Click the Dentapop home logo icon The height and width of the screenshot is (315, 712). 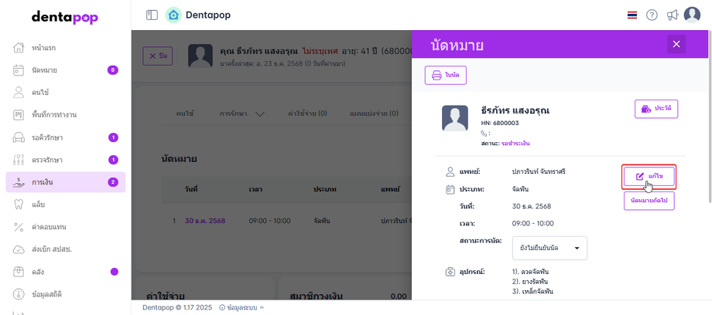[173, 15]
